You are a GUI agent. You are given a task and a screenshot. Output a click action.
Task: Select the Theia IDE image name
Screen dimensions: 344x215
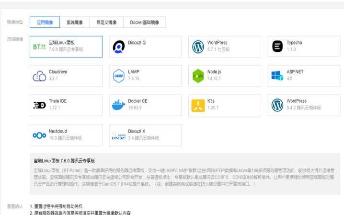point(57,101)
